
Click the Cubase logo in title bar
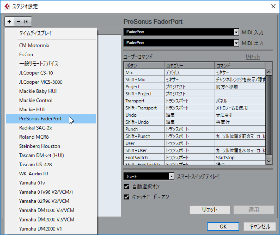tap(7, 6)
